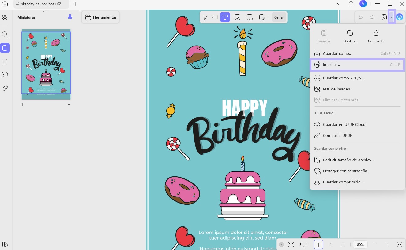Redo the last action

point(372,17)
